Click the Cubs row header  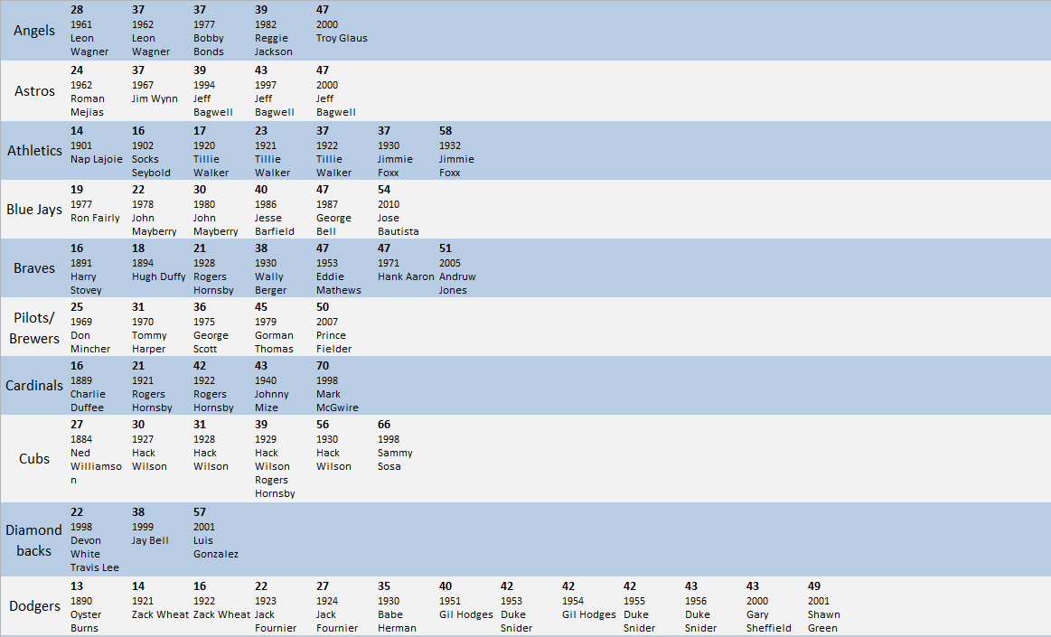pos(34,459)
